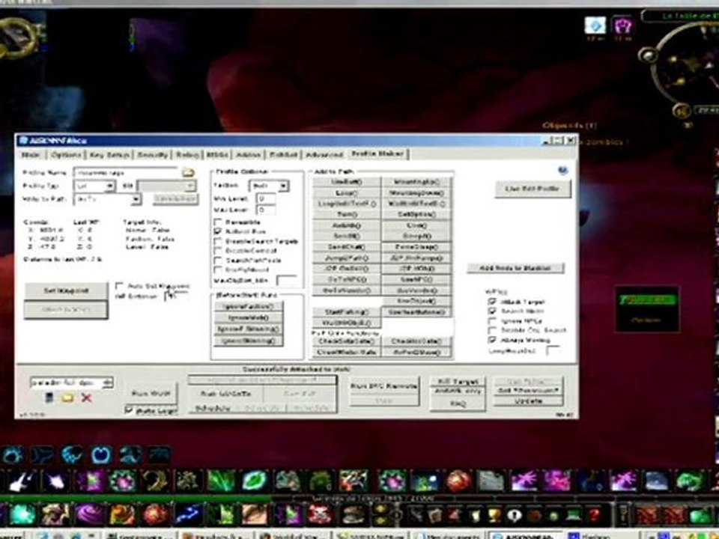Click the World of Warcraft taskbar item
Image resolution: width=719 pixels, height=539 pixels.
tap(294, 535)
